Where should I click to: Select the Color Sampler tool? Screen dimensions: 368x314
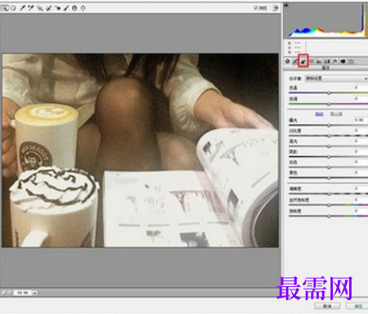pos(30,8)
